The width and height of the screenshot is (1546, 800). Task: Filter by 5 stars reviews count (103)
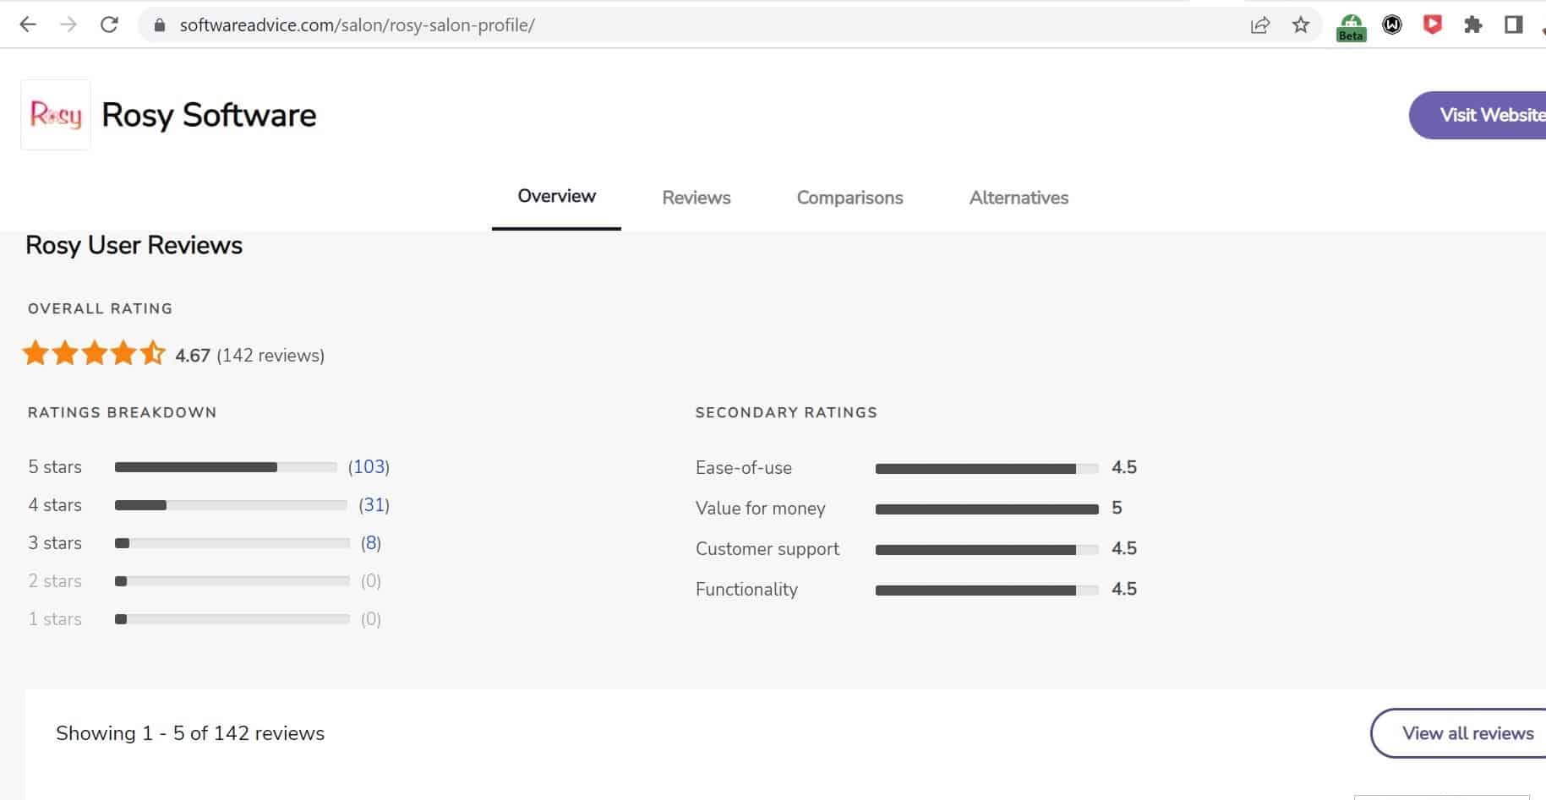[x=369, y=466]
